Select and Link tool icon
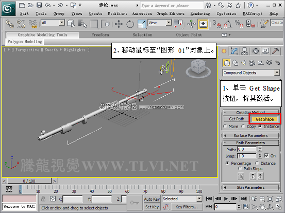Screen dimensions: 285x213 10,24
